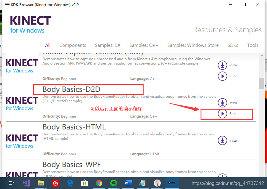Viewport: 267px width, 189px height.
Task: Click Install for Body Basics-HTML sample
Action: tap(223, 140)
